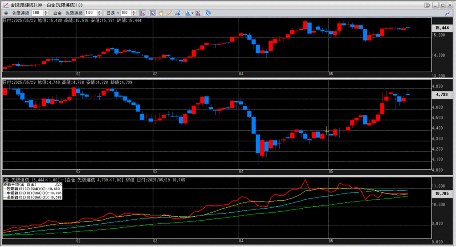The image size is (456, 247).
Task: Select the pencil drawing tool
Action: pyautogui.click(x=169, y=13)
